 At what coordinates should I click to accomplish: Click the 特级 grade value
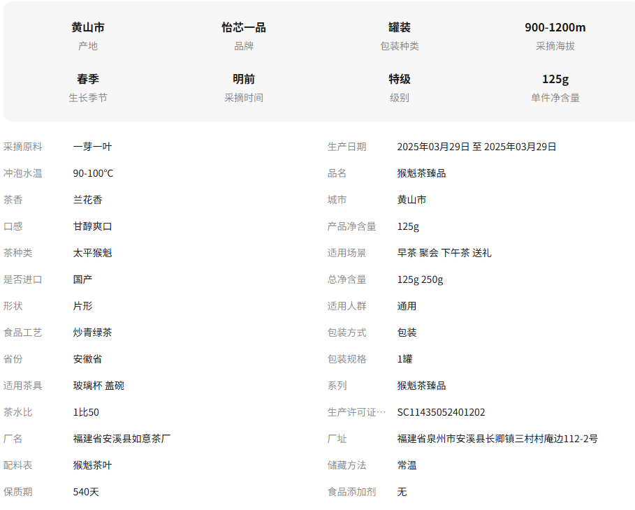click(399, 79)
